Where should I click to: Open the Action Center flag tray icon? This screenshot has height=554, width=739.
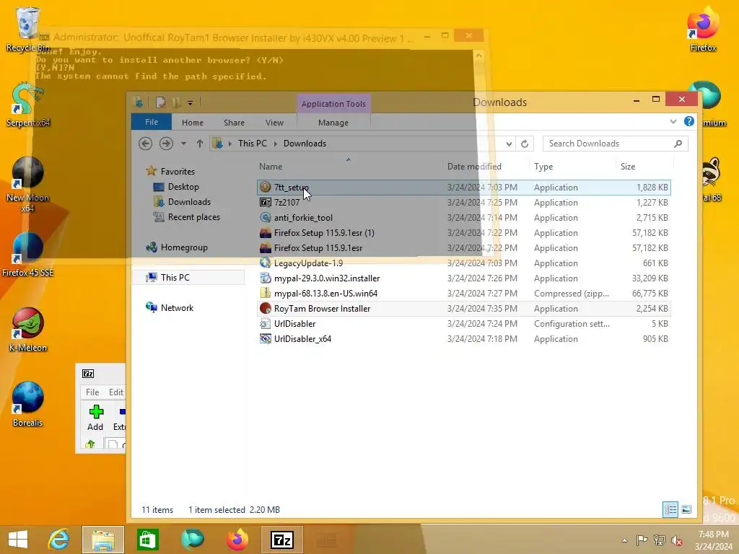click(642, 540)
